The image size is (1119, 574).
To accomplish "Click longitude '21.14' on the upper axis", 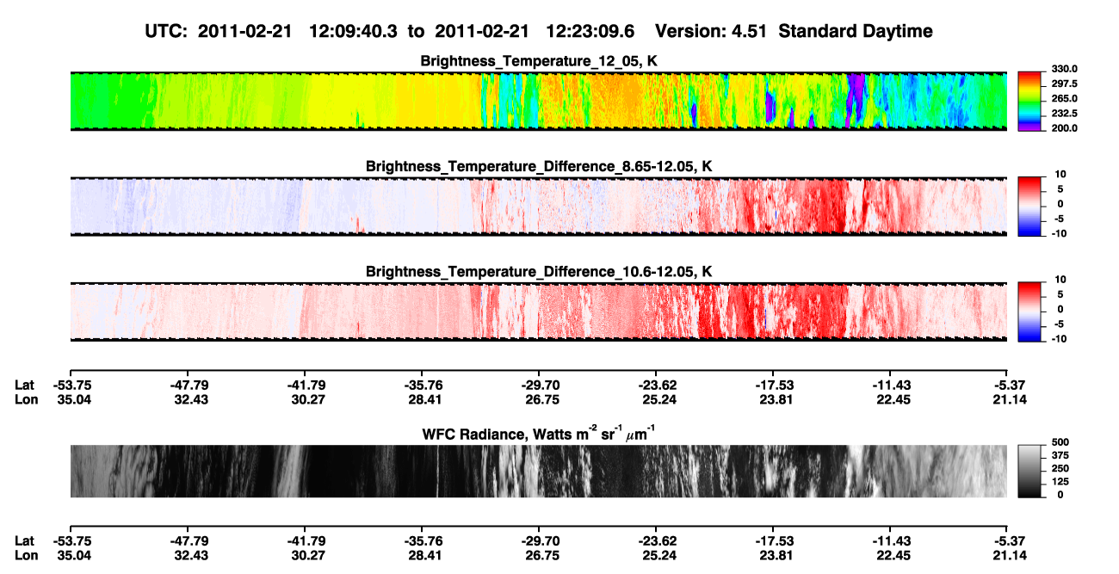I will point(1009,399).
